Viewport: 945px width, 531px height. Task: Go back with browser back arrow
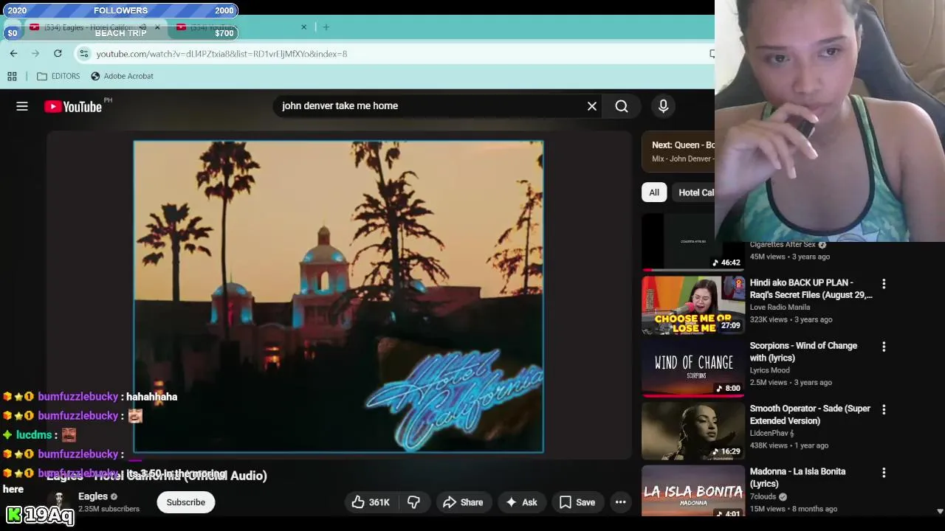point(13,53)
